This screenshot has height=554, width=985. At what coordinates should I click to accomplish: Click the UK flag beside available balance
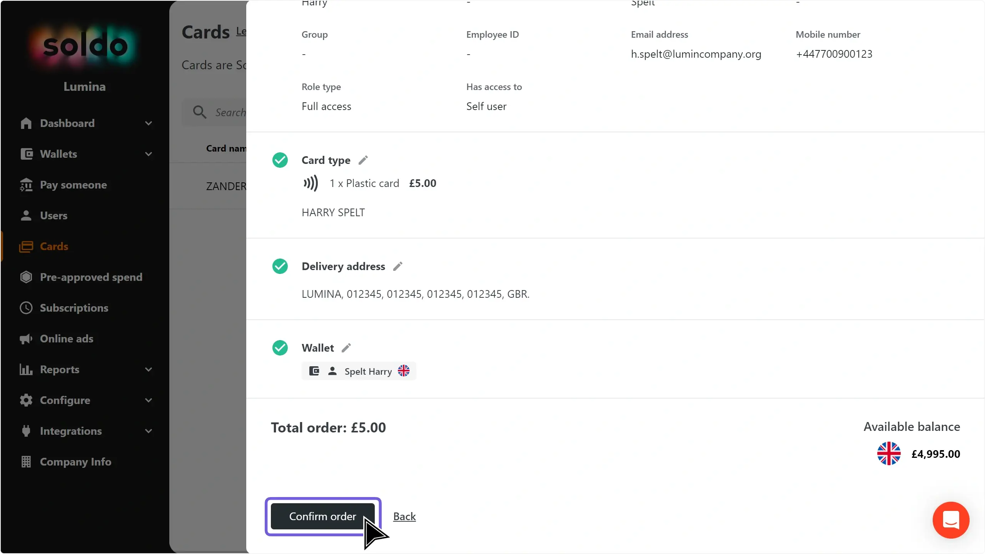[889, 454]
